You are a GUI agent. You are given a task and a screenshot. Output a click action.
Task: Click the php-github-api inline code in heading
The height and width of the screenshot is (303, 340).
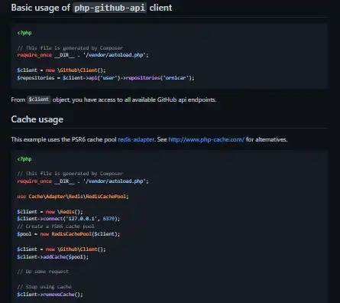tap(109, 8)
